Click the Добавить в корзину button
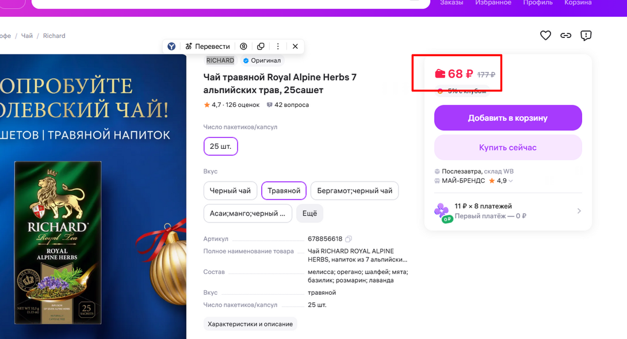Viewport: 627px width, 339px height. tap(507, 118)
